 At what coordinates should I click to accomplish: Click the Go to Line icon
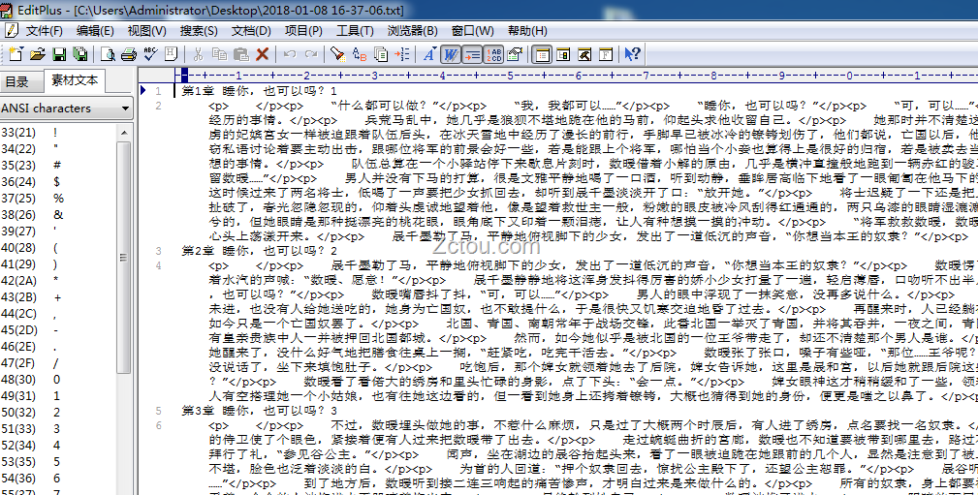click(401, 54)
